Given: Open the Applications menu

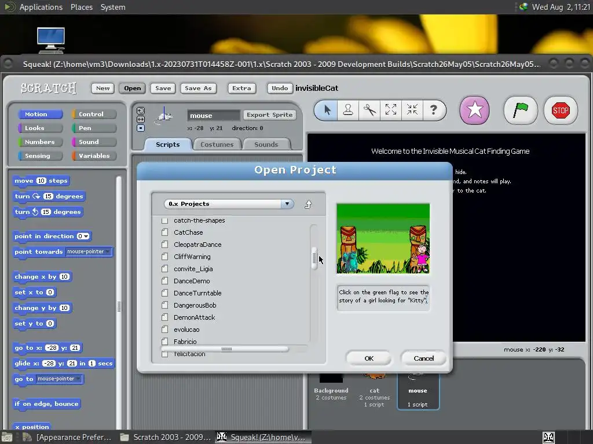Looking at the screenshot, I should pyautogui.click(x=41, y=7).
